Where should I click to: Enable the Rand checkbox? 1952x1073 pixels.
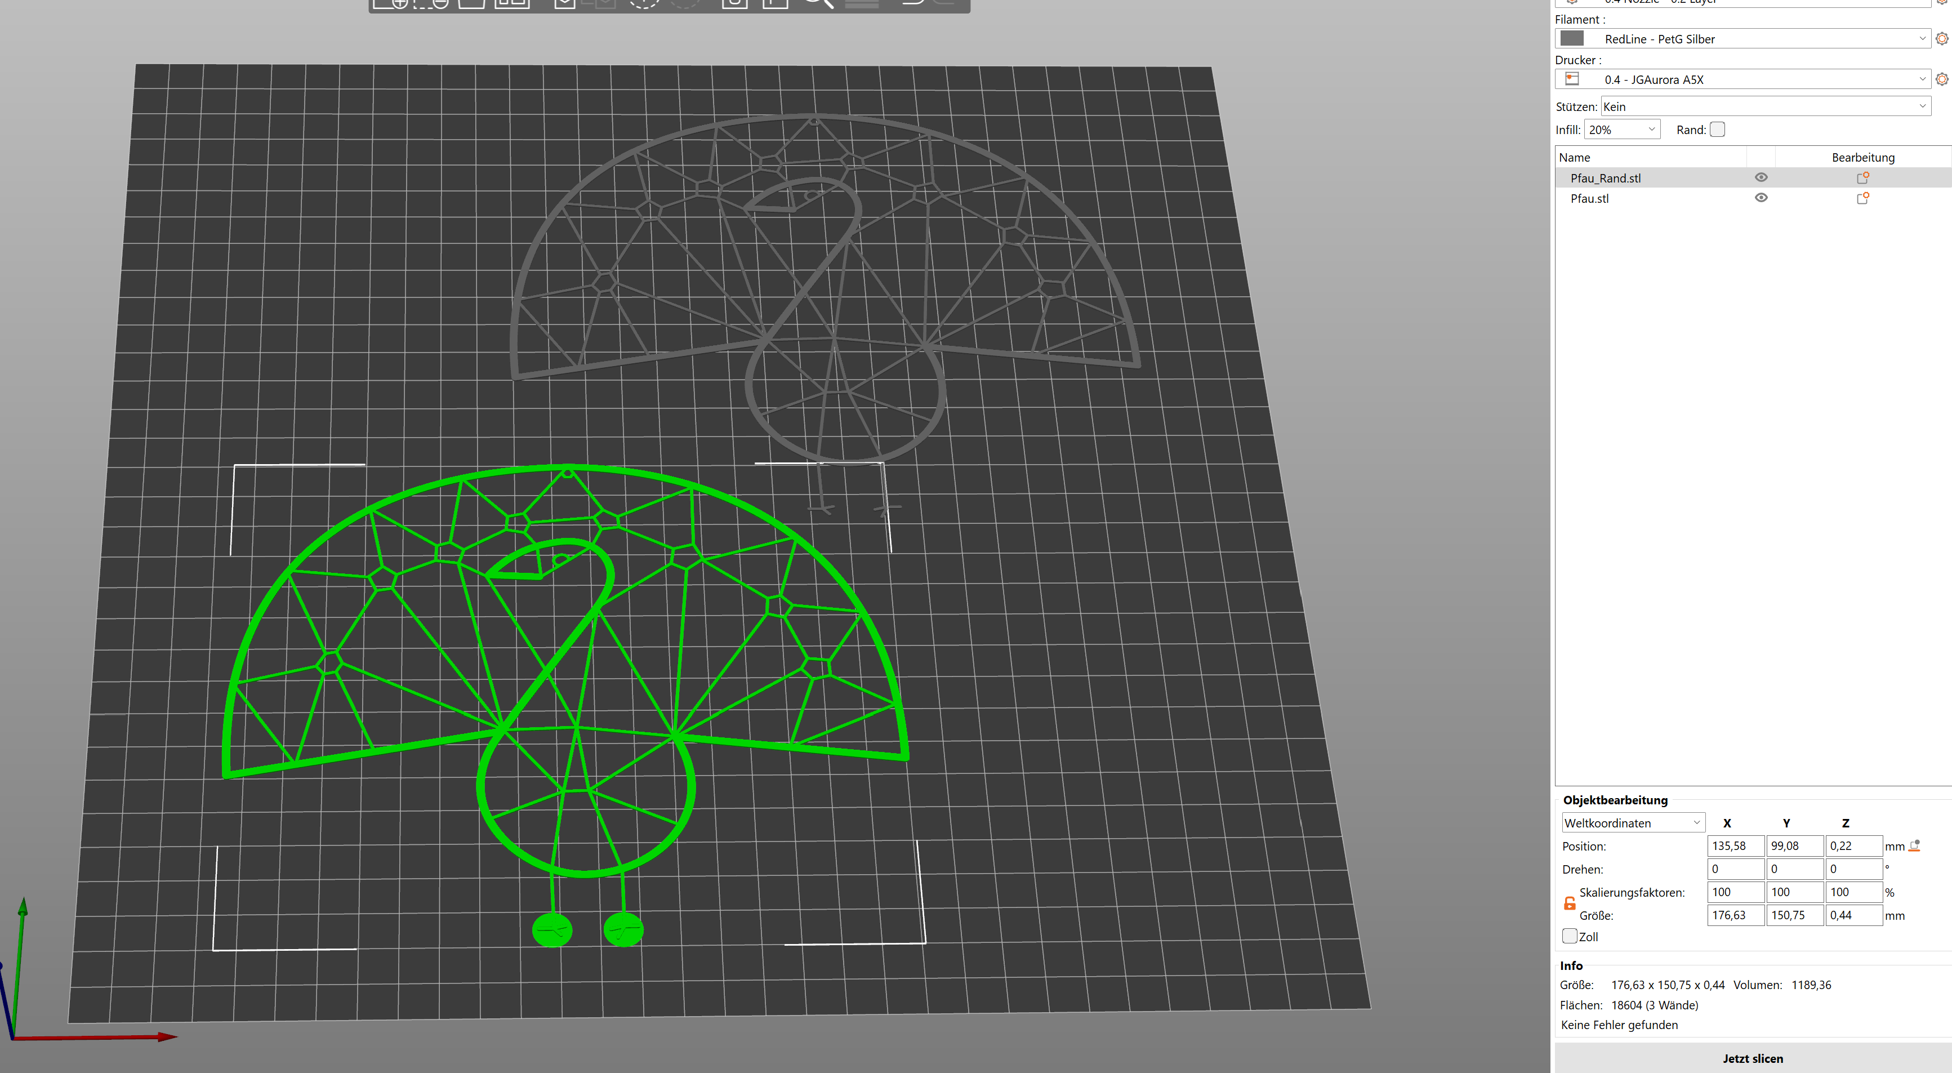coord(1717,130)
